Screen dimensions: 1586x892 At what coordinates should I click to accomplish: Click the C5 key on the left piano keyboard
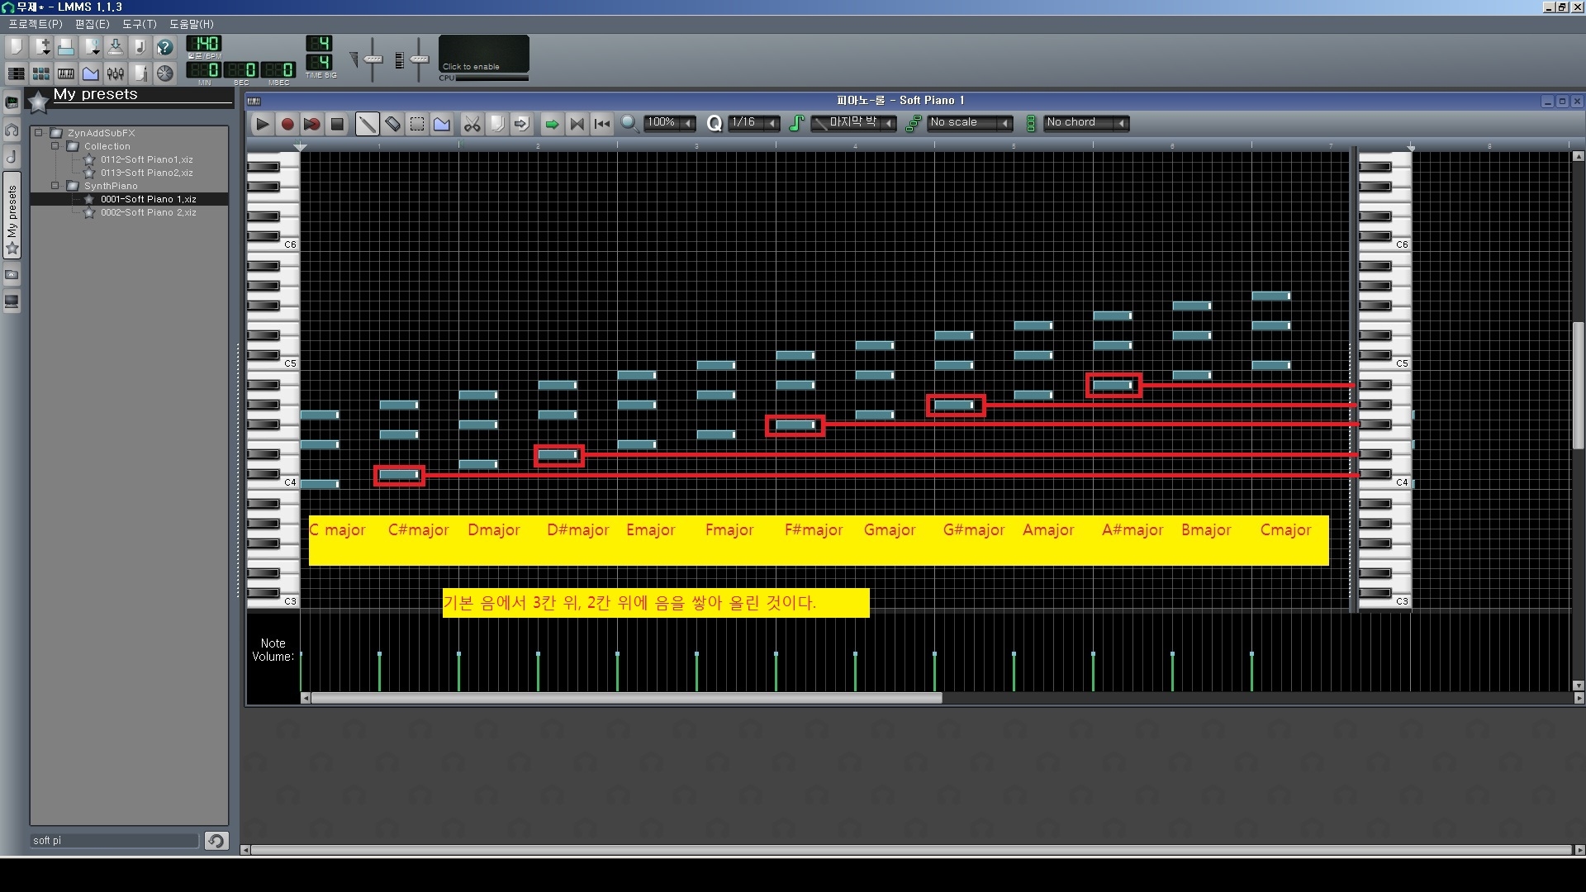[273, 363]
